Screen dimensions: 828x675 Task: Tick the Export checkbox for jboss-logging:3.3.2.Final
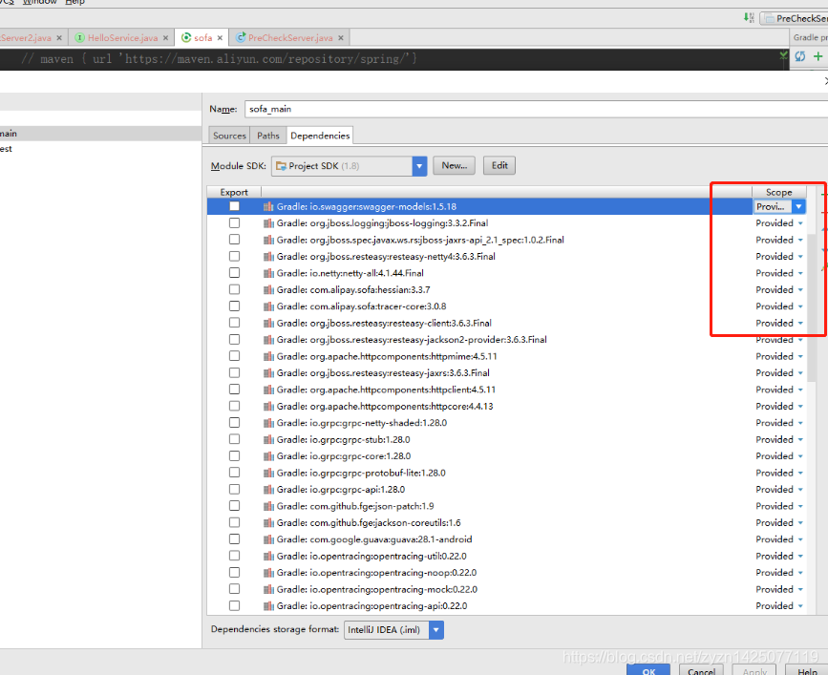click(234, 223)
